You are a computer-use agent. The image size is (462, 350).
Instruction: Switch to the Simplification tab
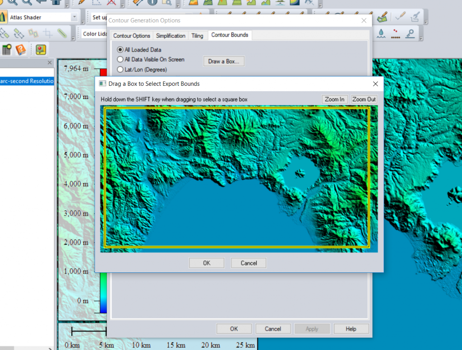tap(171, 35)
